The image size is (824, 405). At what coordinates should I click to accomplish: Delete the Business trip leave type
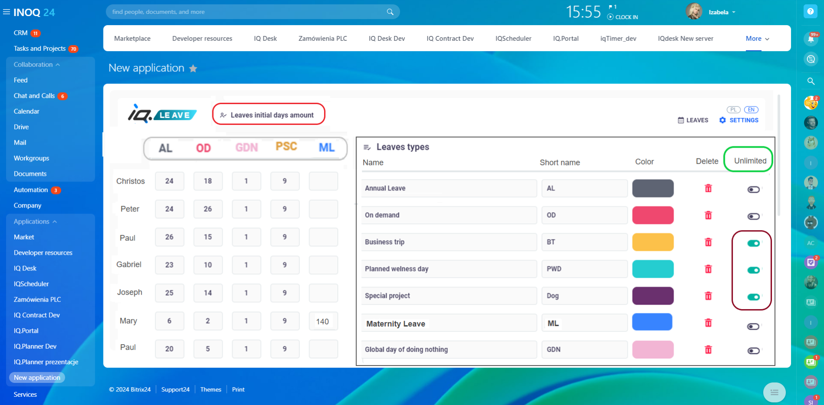[x=708, y=242]
